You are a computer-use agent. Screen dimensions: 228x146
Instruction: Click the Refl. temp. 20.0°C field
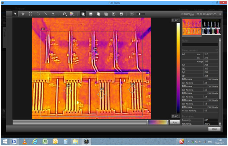coord(211,124)
